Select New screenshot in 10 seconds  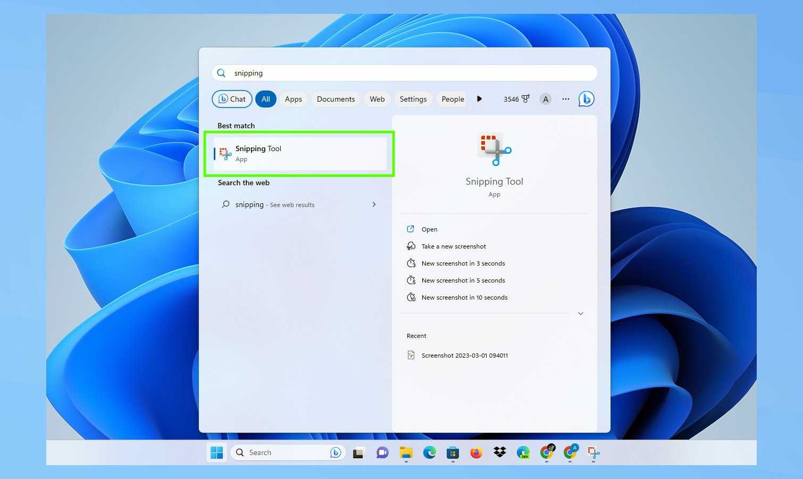coord(464,298)
